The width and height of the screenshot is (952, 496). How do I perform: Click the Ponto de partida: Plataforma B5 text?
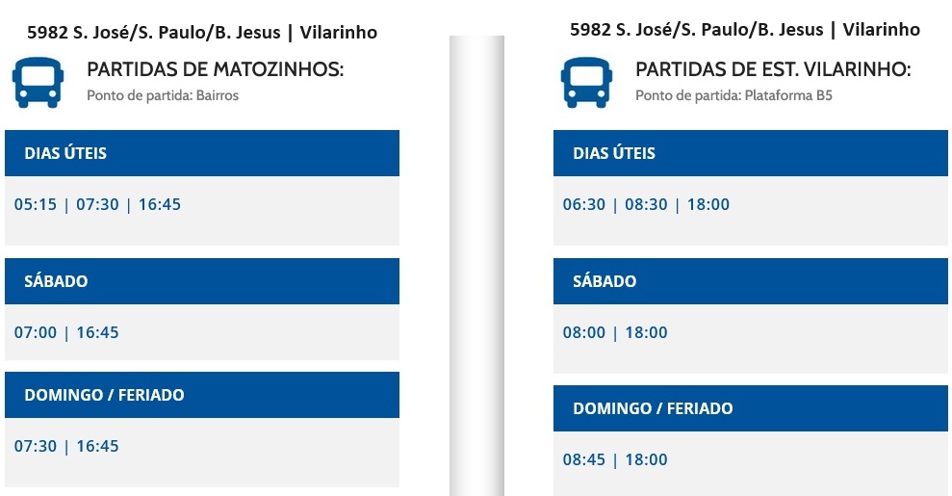[x=733, y=95]
